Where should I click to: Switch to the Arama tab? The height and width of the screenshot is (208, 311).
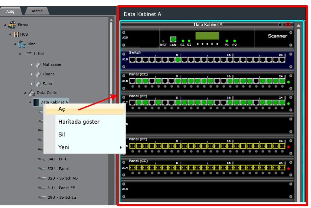[37, 11]
